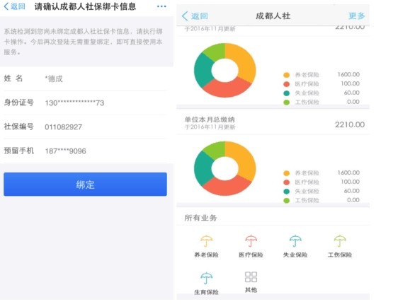
Task: Open the 失业保险 umbrella icon
Action: (x=295, y=241)
